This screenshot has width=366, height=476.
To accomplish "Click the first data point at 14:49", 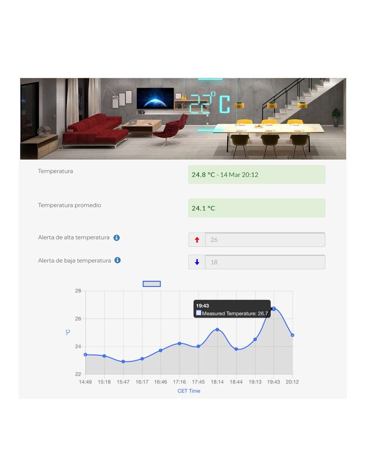I will click(x=85, y=354).
